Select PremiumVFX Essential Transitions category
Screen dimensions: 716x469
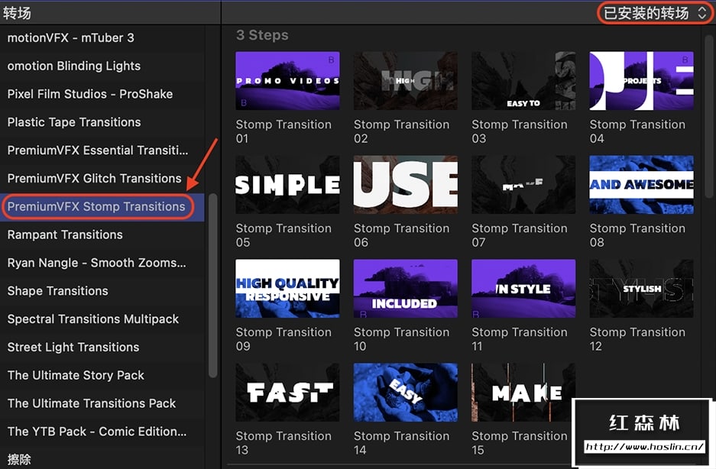102,150
